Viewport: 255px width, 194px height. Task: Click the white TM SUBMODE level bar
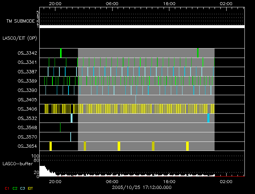click(x=142, y=27)
